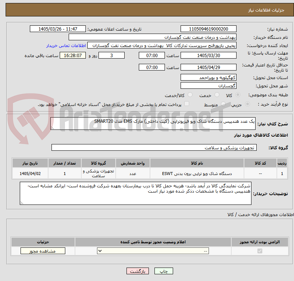The image size is (294, 281).
Task: Toggle the اسناد خزانه اسلامی payment checkbox
Action: tap(187, 104)
